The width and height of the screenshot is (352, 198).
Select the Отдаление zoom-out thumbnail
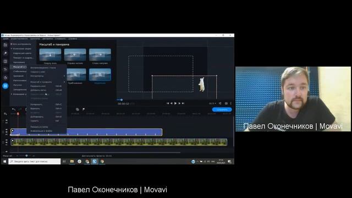point(100,74)
